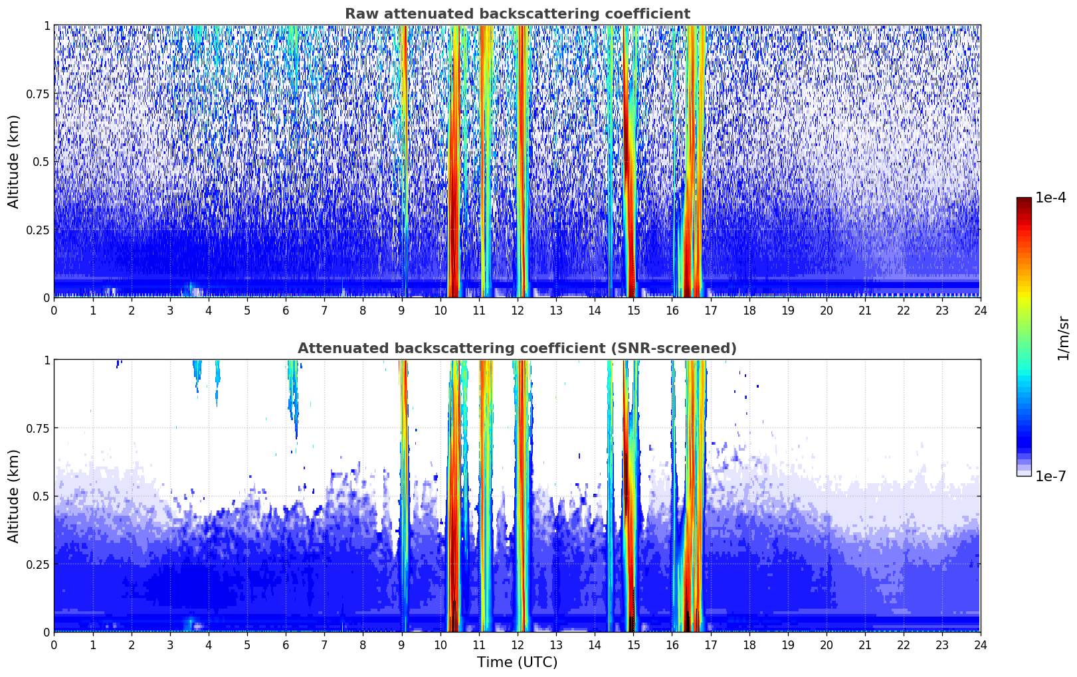The image size is (1077, 677).
Task: Click the Altitude (km) label of SNR-screened plot
Action: pyautogui.click(x=14, y=496)
